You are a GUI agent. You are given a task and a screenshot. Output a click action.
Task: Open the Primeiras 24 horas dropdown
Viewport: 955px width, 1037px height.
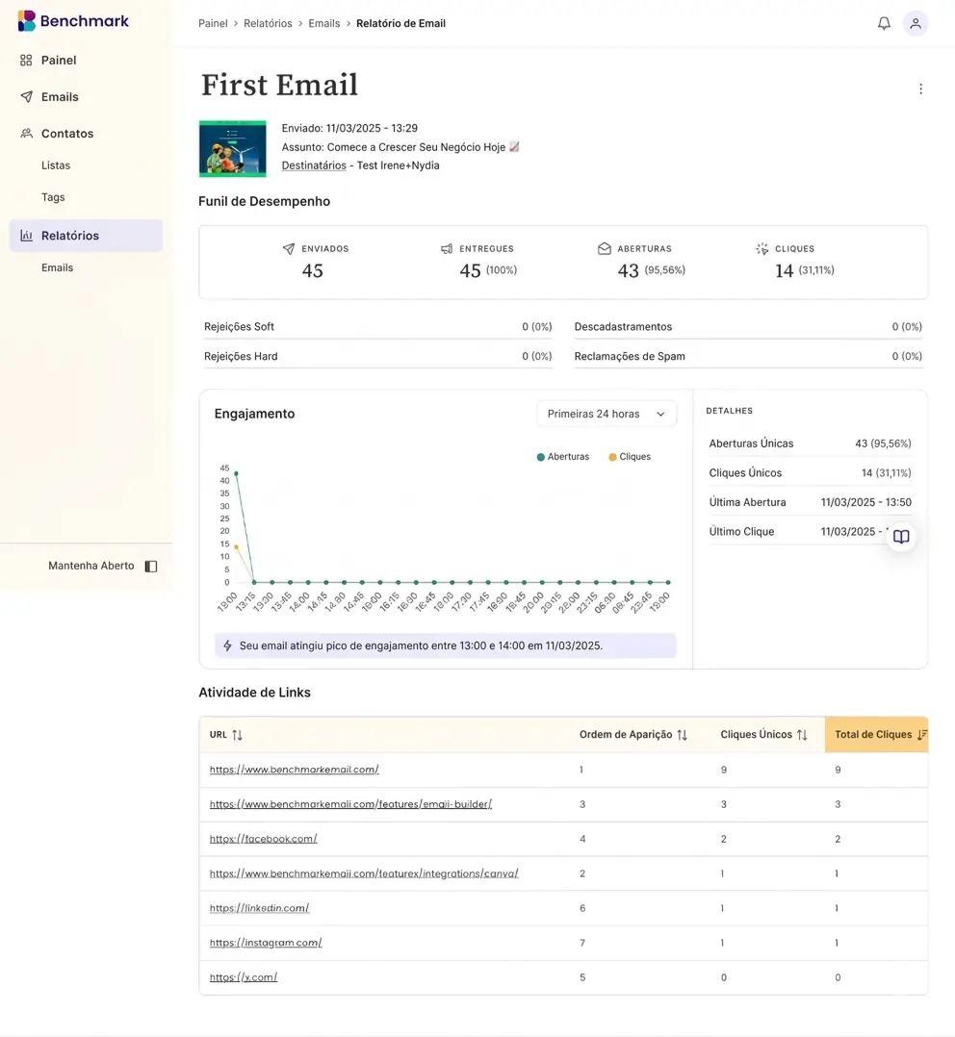[x=607, y=414]
